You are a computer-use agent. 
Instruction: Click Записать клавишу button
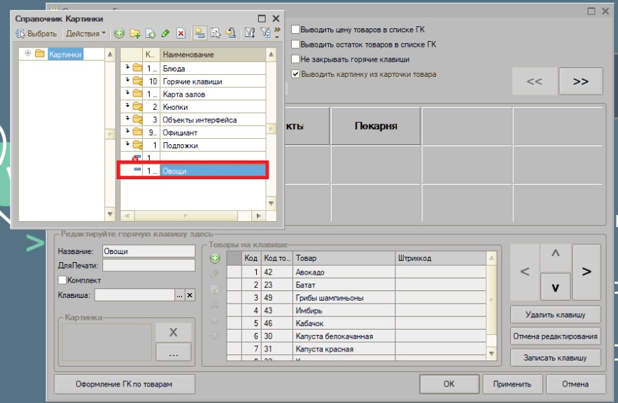(x=556, y=358)
